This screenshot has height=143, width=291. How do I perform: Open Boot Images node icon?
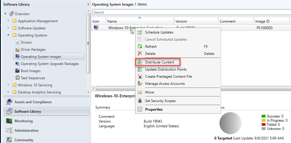(x=17, y=71)
